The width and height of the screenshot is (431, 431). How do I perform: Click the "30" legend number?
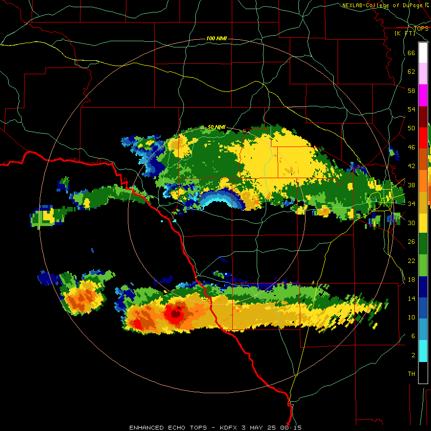pos(411,223)
